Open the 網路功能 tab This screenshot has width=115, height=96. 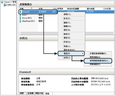coord(39,93)
